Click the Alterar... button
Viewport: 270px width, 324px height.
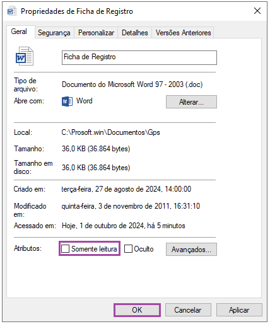[x=191, y=102]
